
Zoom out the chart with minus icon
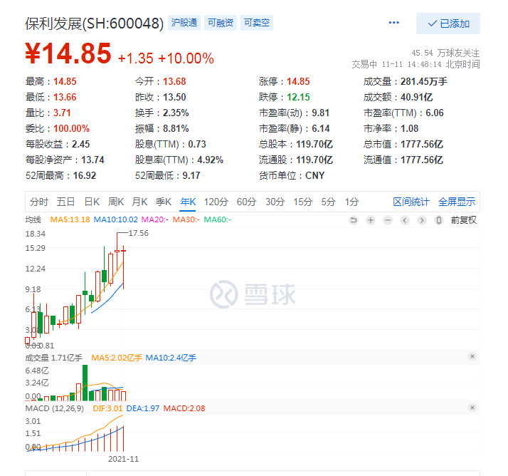388,220
